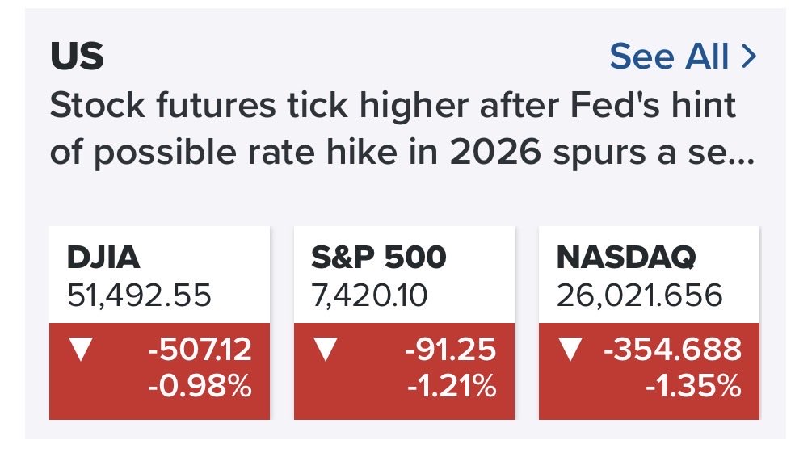Select the DJIA price 51,492.55
This screenshot has height=457, width=795.
coord(139,296)
